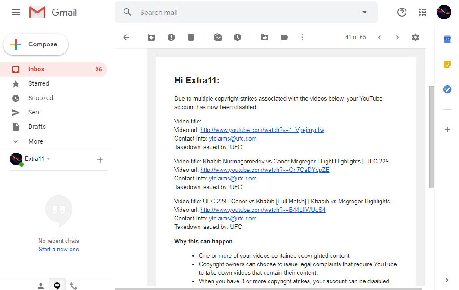Viewport: 459px width, 290px height.
Task: Snooze this email
Action: pyautogui.click(x=238, y=37)
